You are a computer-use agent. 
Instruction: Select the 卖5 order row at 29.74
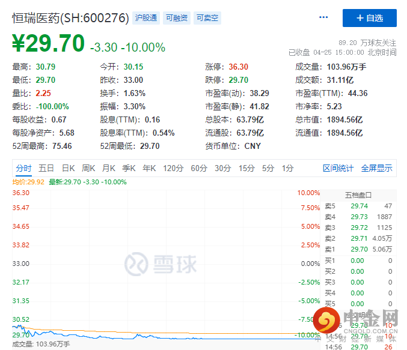[358, 206]
